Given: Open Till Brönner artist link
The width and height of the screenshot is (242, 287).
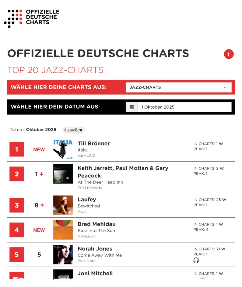Looking at the screenshot, I should [x=94, y=143].
